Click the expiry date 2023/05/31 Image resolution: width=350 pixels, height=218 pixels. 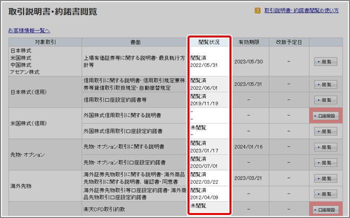[248, 84]
